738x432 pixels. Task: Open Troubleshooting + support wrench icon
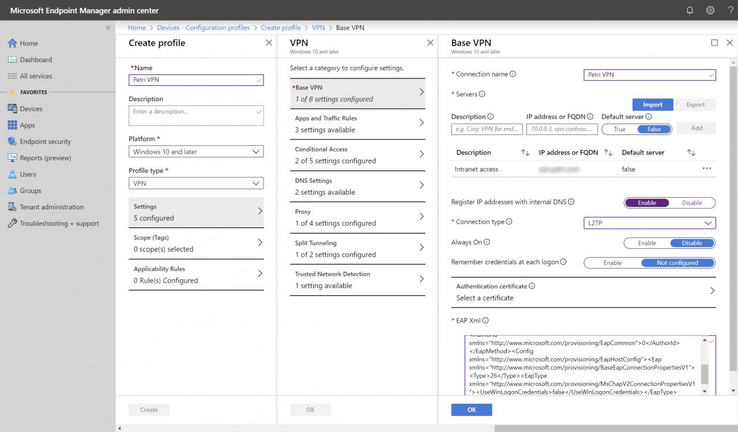point(12,223)
